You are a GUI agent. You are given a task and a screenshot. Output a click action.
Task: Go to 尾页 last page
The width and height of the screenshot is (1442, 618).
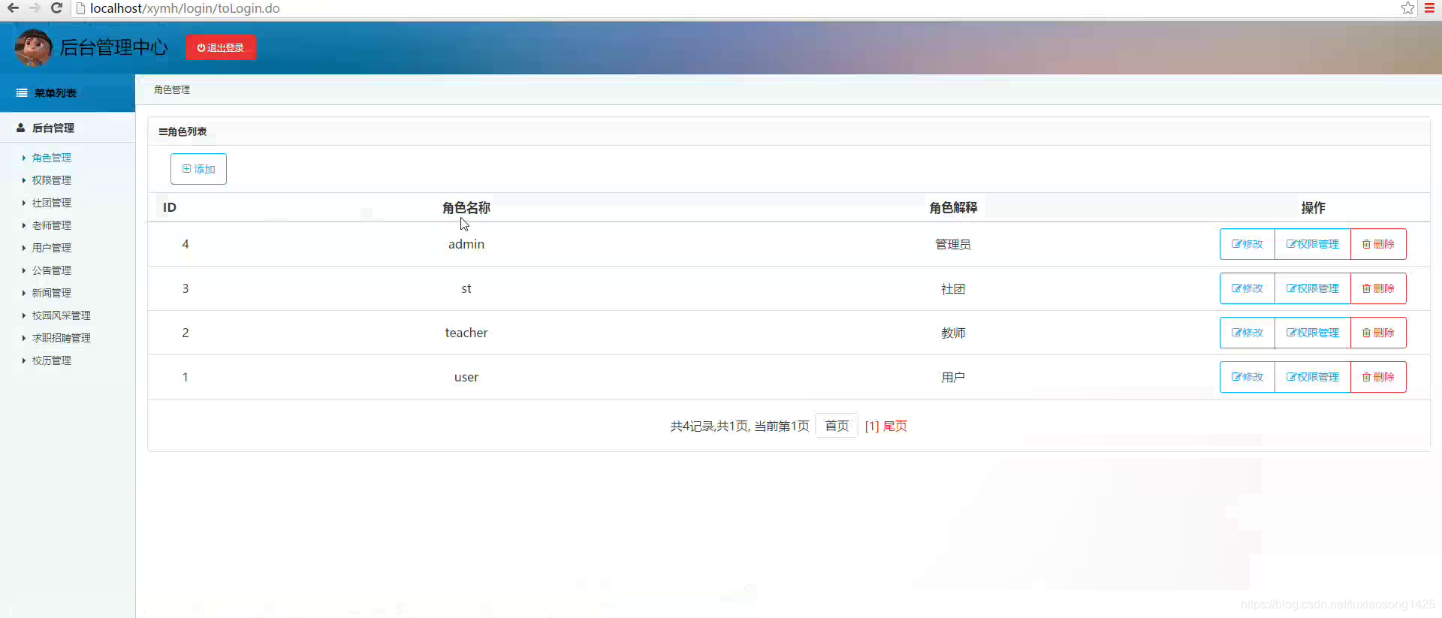click(x=895, y=426)
